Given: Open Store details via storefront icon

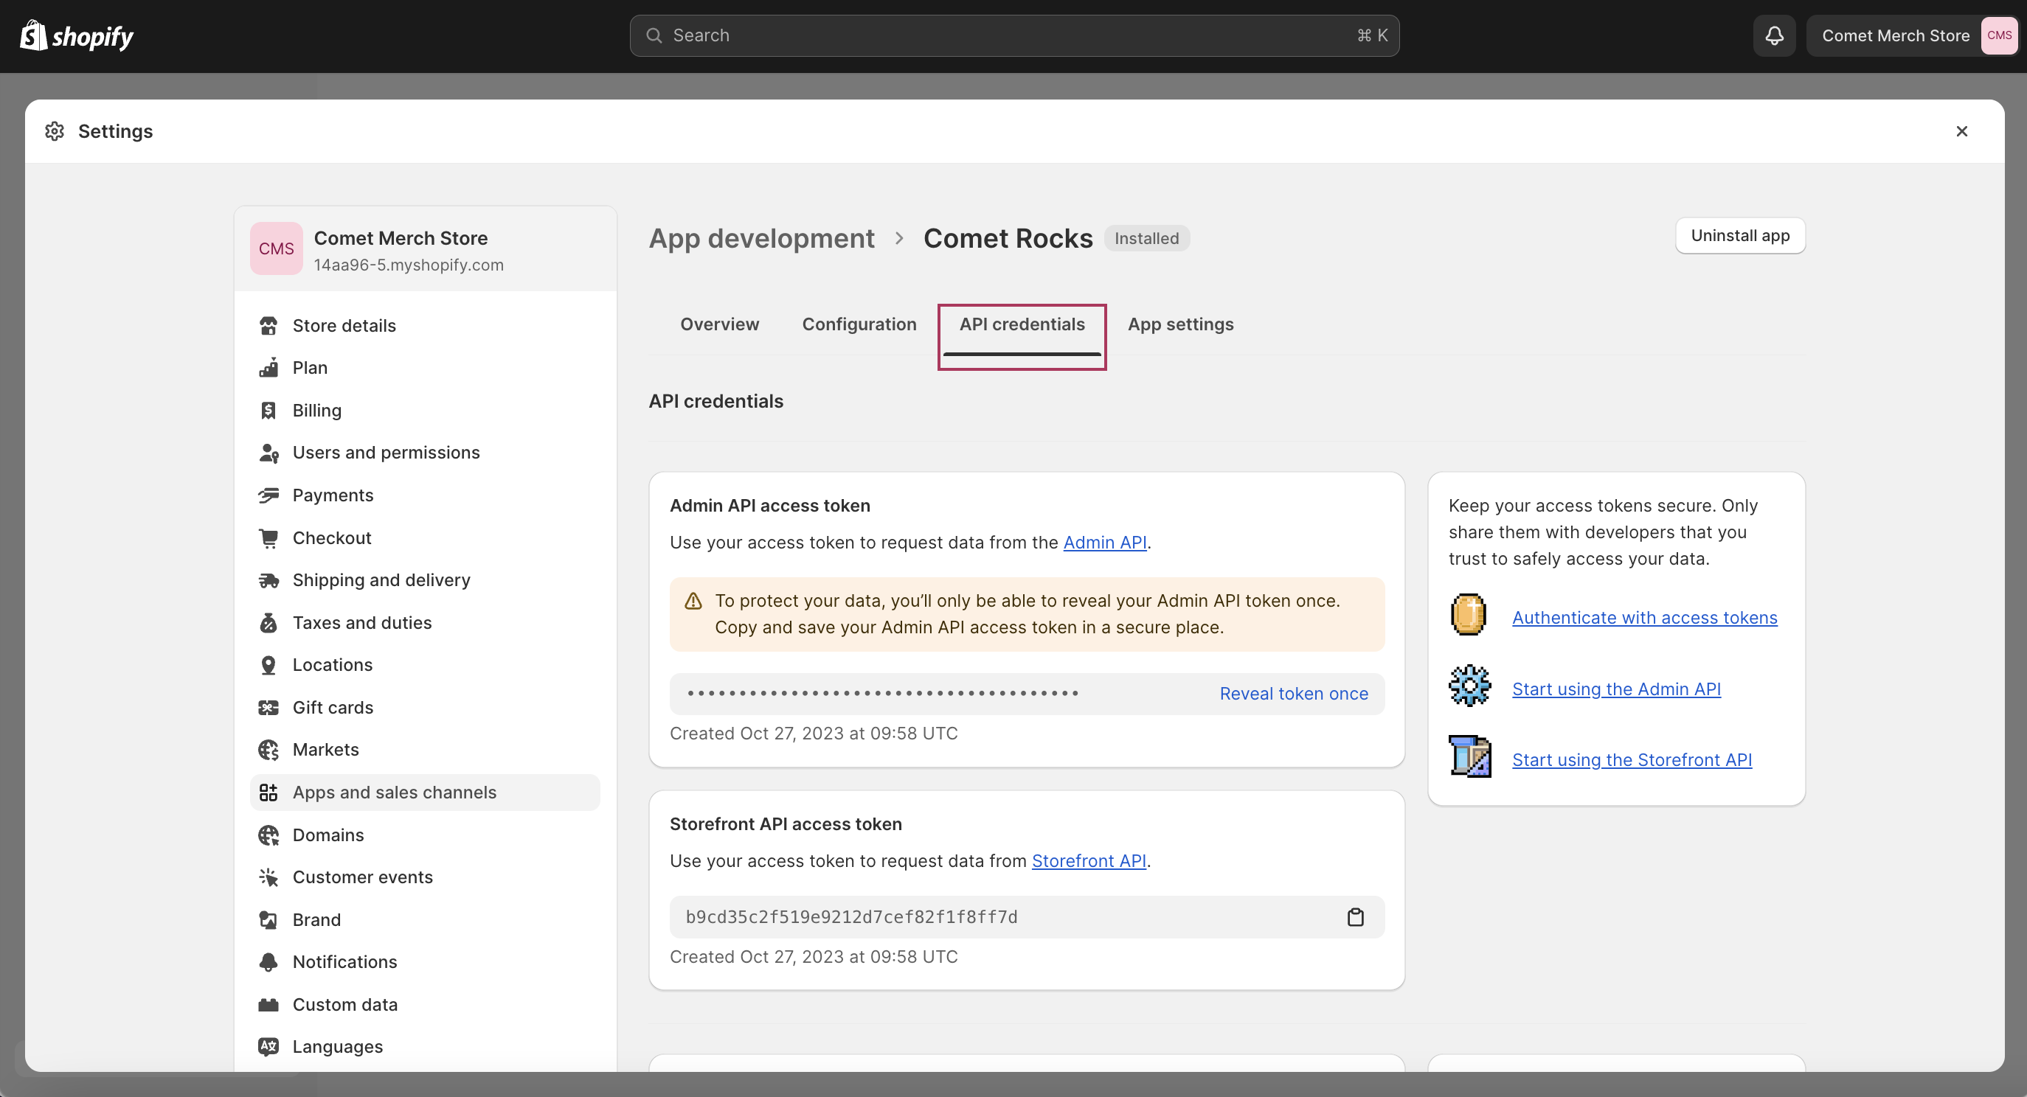Looking at the screenshot, I should point(268,326).
